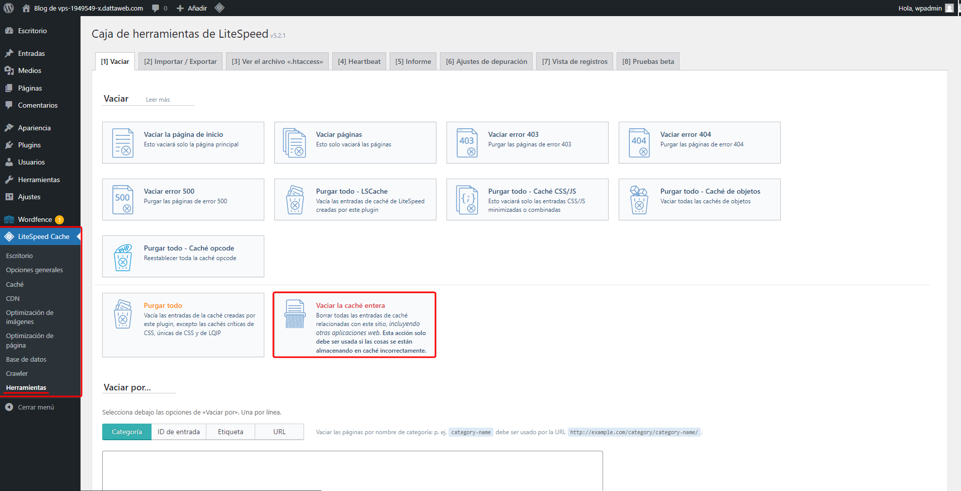Click the Wordfence notification badge
The image size is (961, 491).
point(59,219)
